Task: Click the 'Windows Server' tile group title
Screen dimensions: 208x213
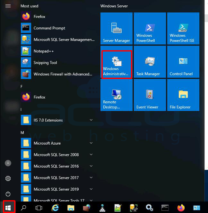Action: [114, 6]
